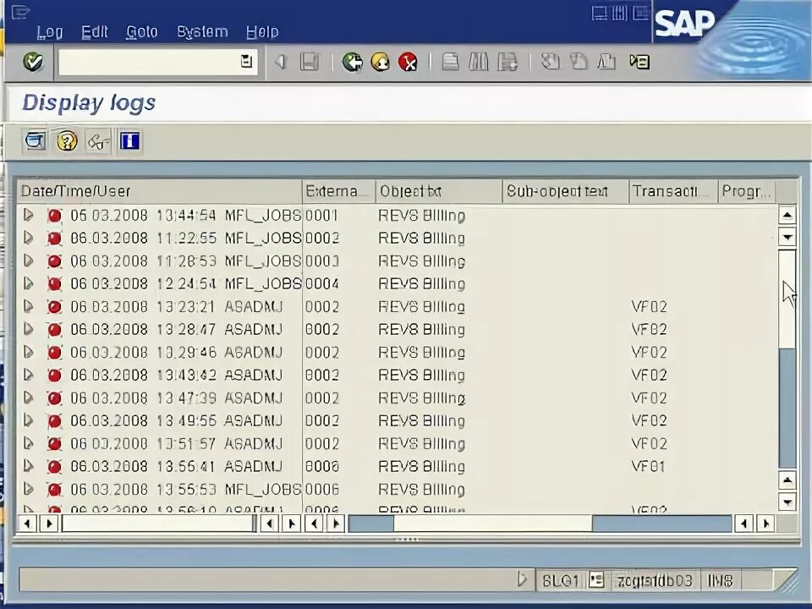Click the green Enter checkmark icon

[33, 62]
